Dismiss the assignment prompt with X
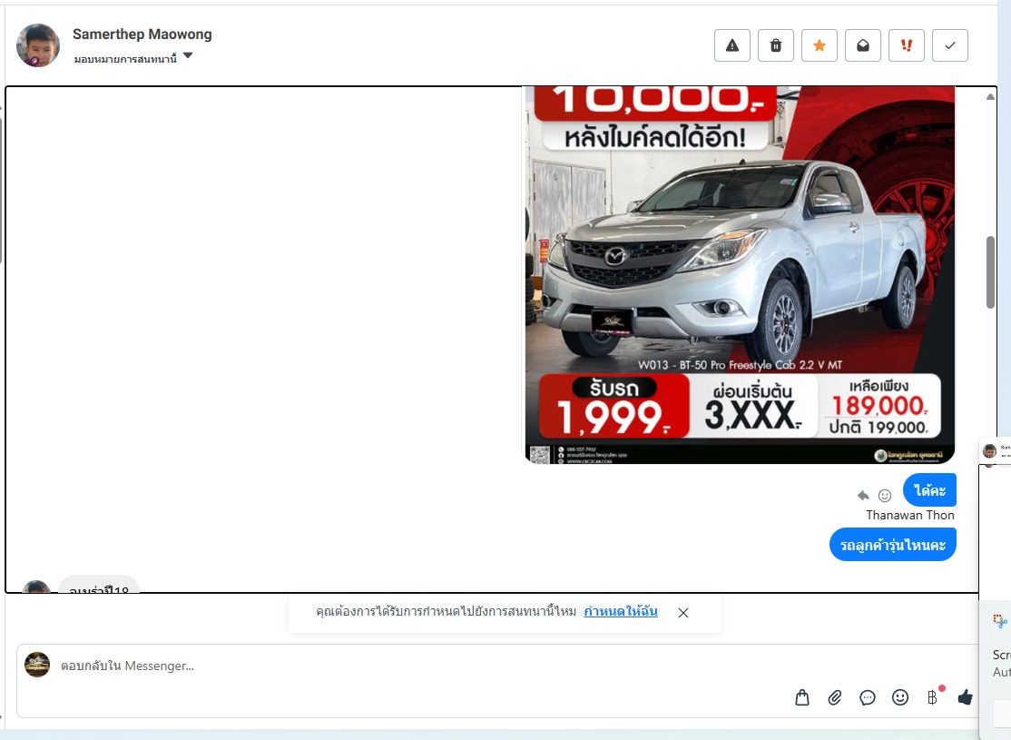The width and height of the screenshot is (1011, 740). [x=683, y=612]
